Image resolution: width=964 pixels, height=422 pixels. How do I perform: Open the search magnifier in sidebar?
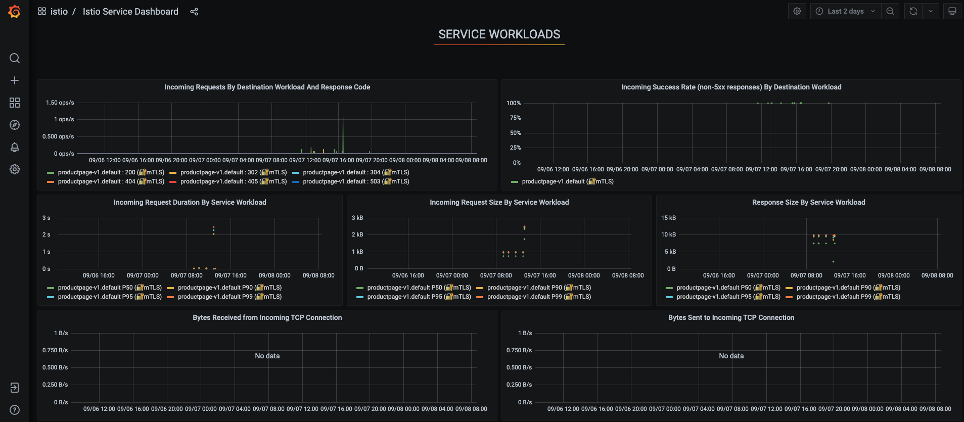coord(15,58)
